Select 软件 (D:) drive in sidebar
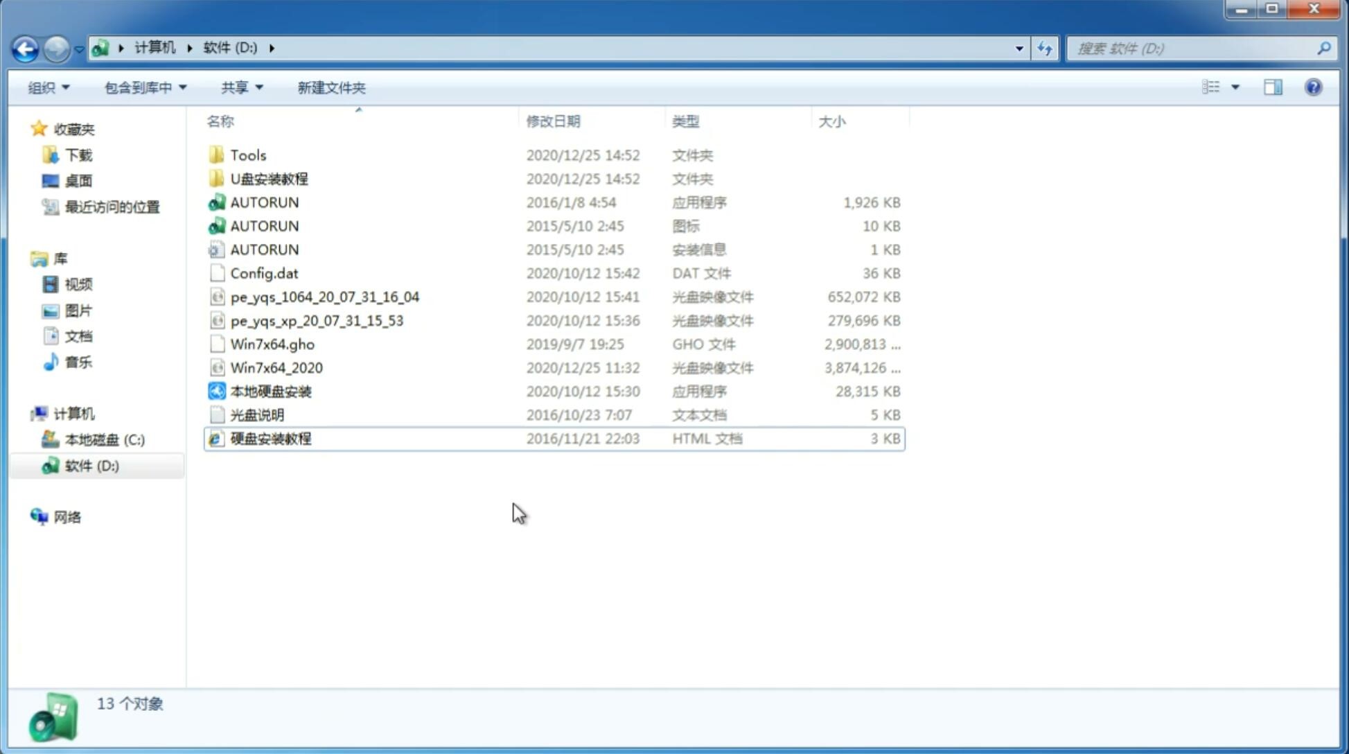Image resolution: width=1349 pixels, height=754 pixels. pos(91,465)
